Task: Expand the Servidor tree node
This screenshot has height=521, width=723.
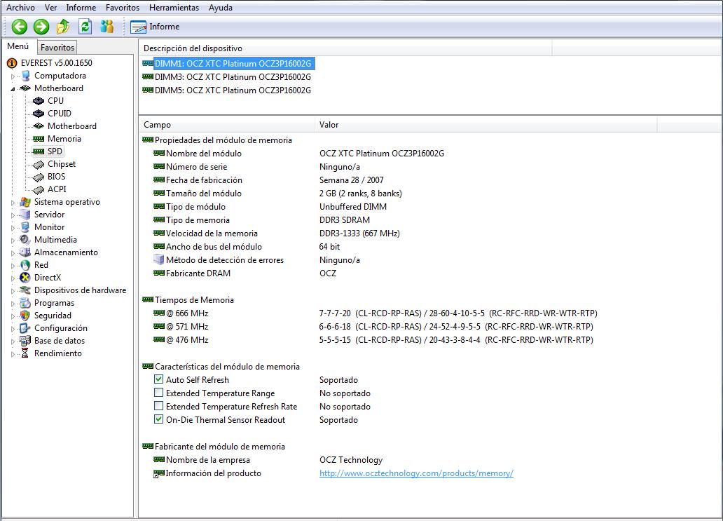Action: (x=13, y=215)
